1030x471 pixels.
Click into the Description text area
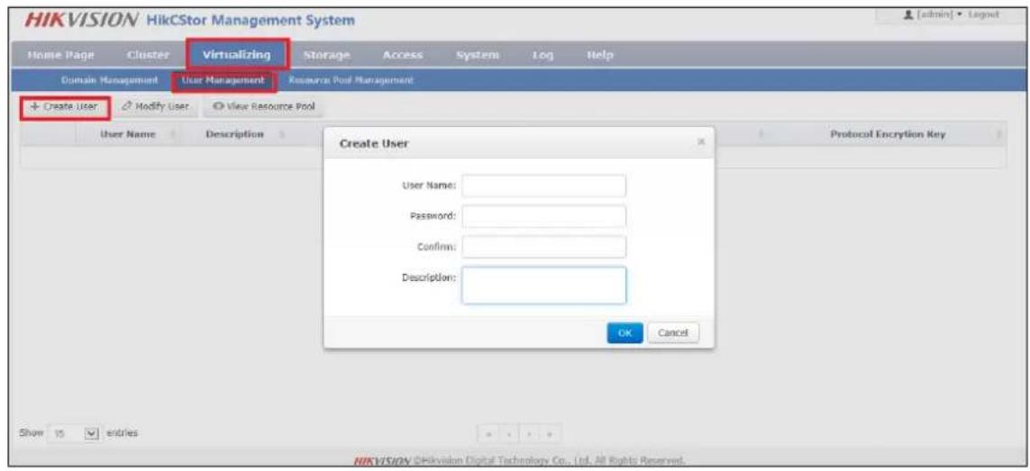(x=544, y=285)
